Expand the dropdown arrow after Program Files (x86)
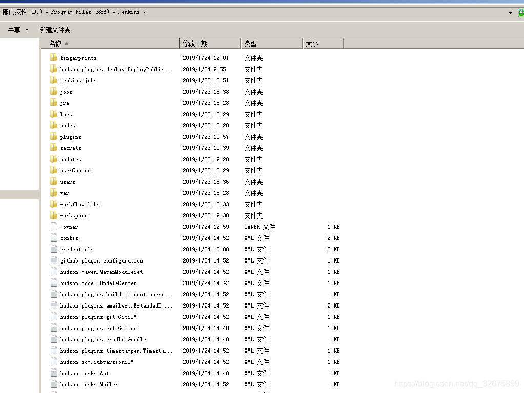This screenshot has width=524, height=393. coord(114,12)
